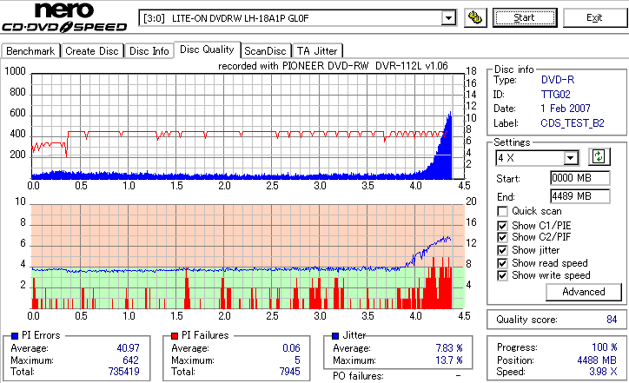The width and height of the screenshot is (629, 383).
Task: Click the End position field 4489 MB
Action: (580, 196)
